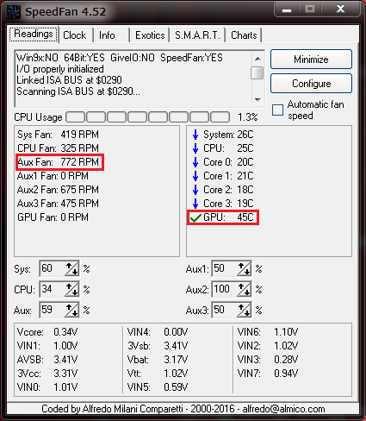Select the GPU Fan 0 RPM reading
The height and width of the screenshot is (421, 366).
[53, 217]
